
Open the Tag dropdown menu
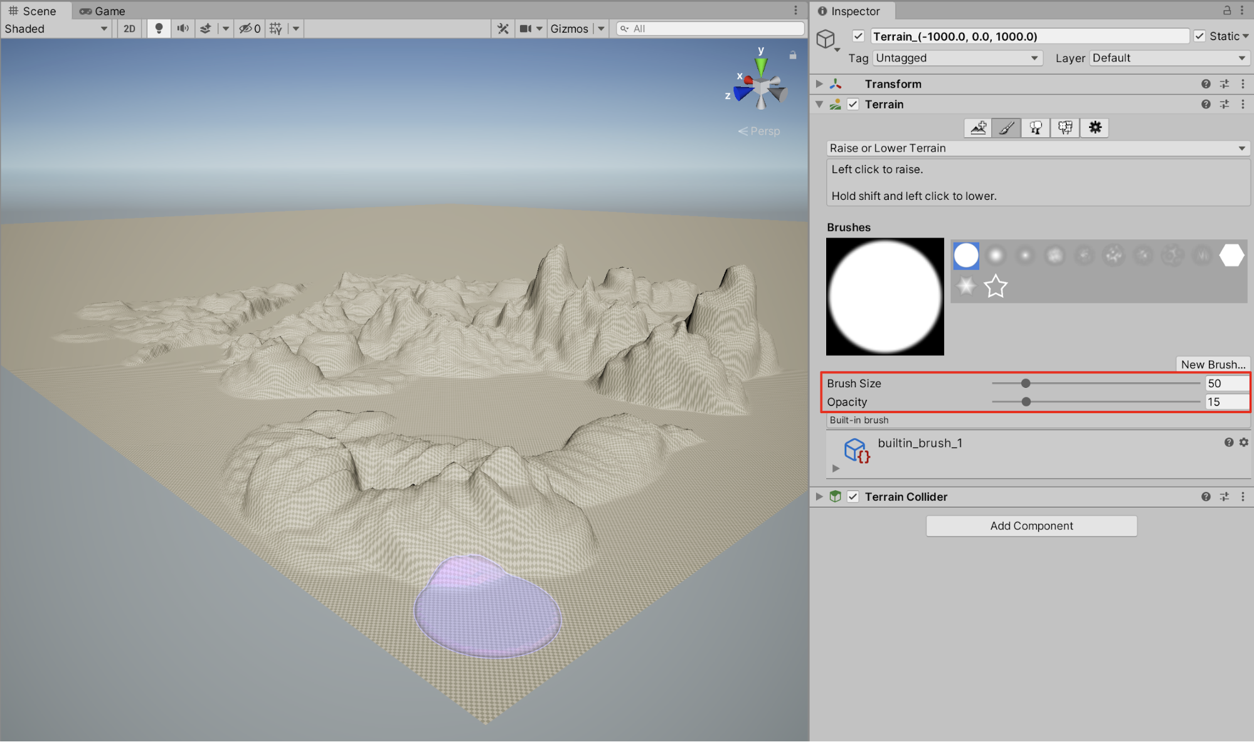point(955,58)
